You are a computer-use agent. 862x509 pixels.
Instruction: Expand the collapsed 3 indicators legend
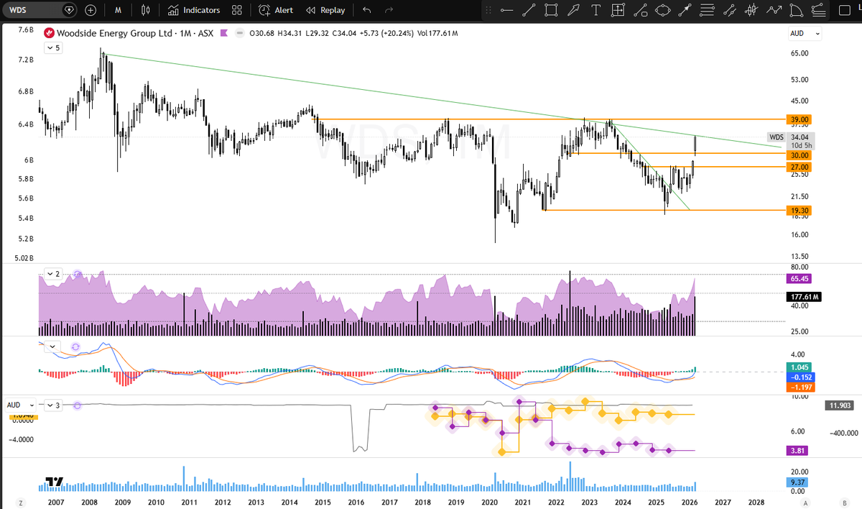[x=54, y=405]
